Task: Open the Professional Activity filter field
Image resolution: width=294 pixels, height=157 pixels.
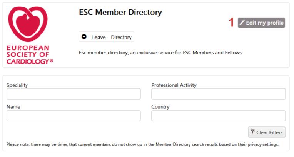Action: click(219, 94)
